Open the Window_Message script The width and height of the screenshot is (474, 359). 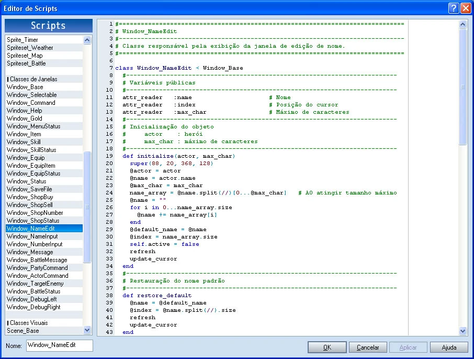point(33,252)
